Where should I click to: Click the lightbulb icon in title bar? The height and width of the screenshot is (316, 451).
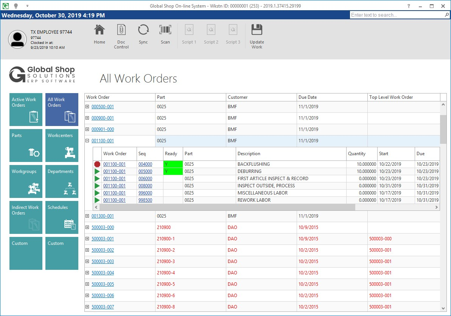16,6
